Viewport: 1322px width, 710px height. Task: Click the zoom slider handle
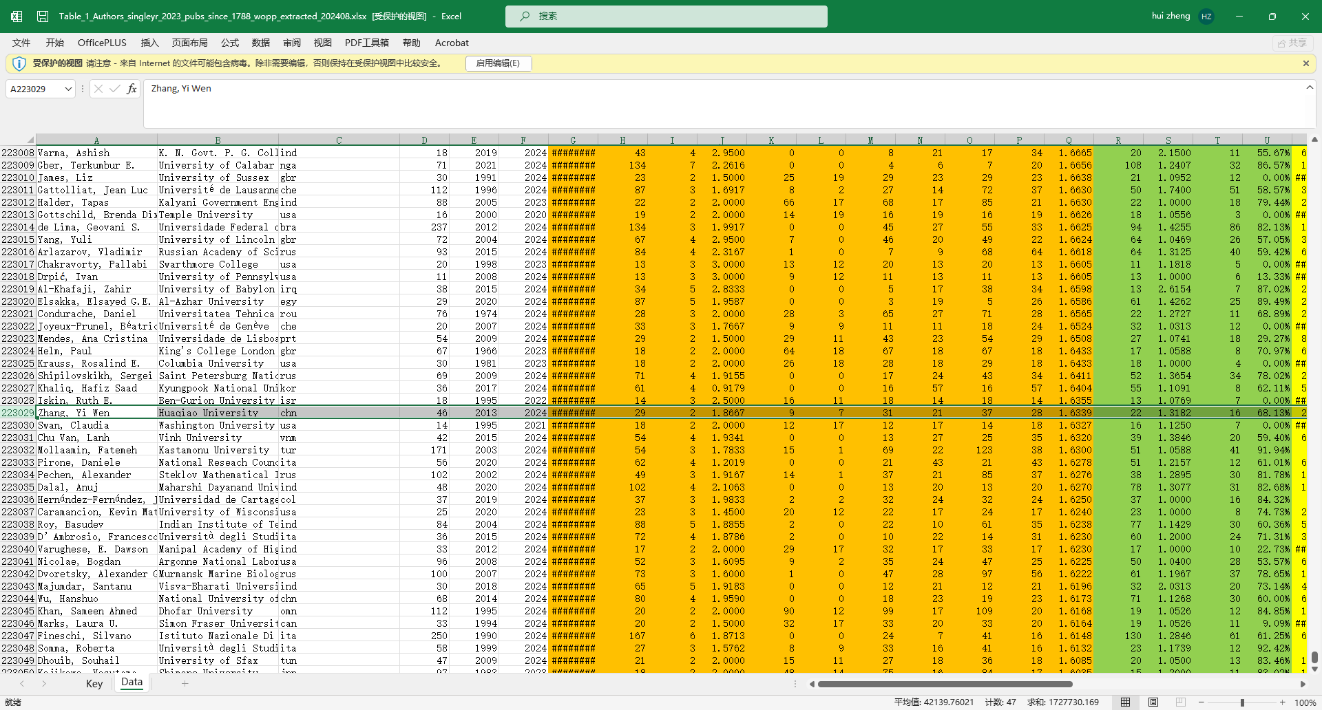pos(1242,702)
